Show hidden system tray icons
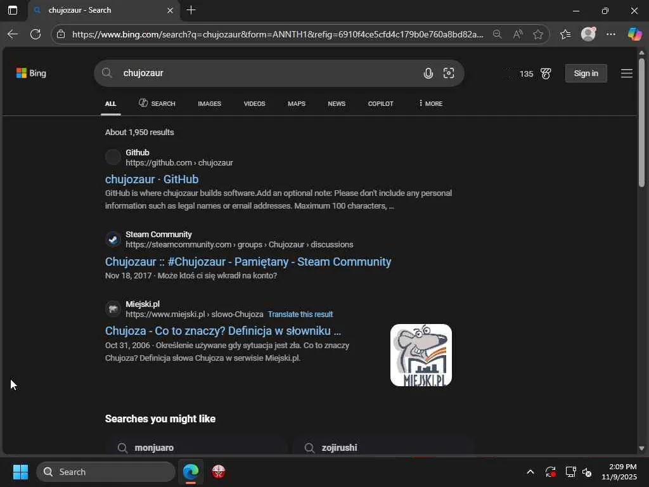 click(530, 472)
